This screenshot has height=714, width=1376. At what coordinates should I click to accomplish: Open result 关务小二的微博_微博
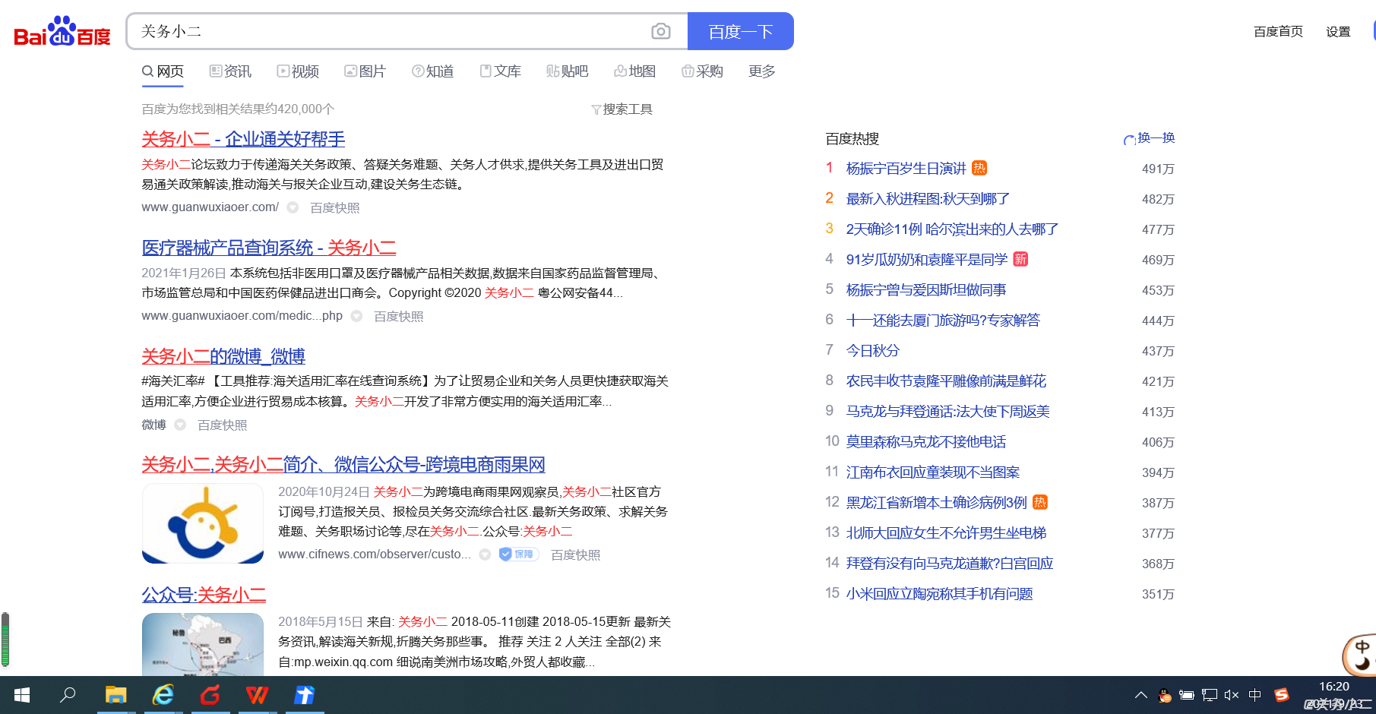223,356
